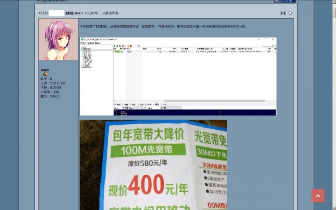This screenshot has width=336, height=210.
Task: Click the user class badge icon under USER
Action: [45, 74]
